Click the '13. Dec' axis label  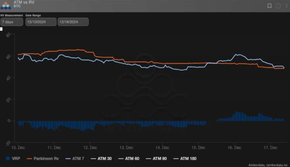(126, 148)
